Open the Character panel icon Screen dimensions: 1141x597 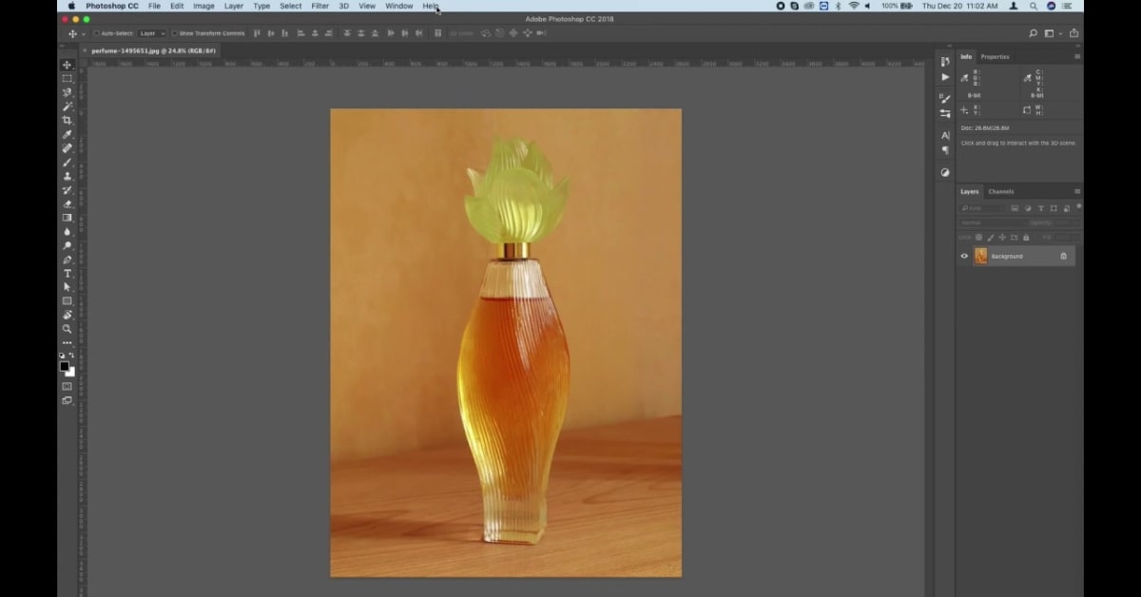[945, 135]
